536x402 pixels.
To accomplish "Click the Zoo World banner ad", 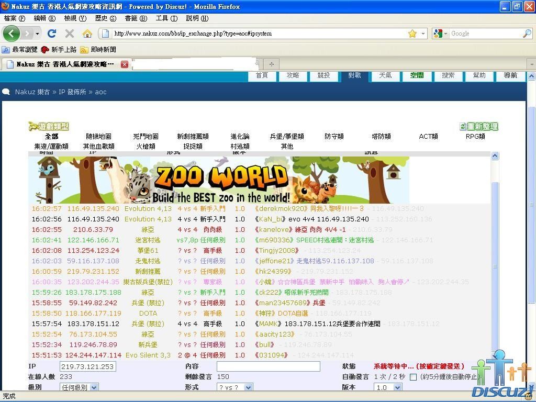I will click(219, 180).
